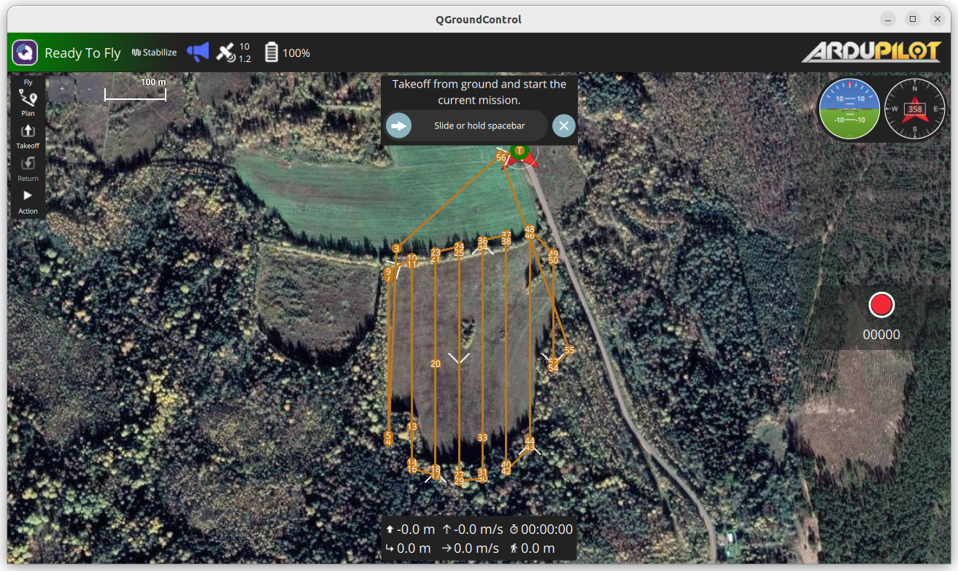Open the Action tool
The width and height of the screenshot is (958, 571).
click(28, 199)
